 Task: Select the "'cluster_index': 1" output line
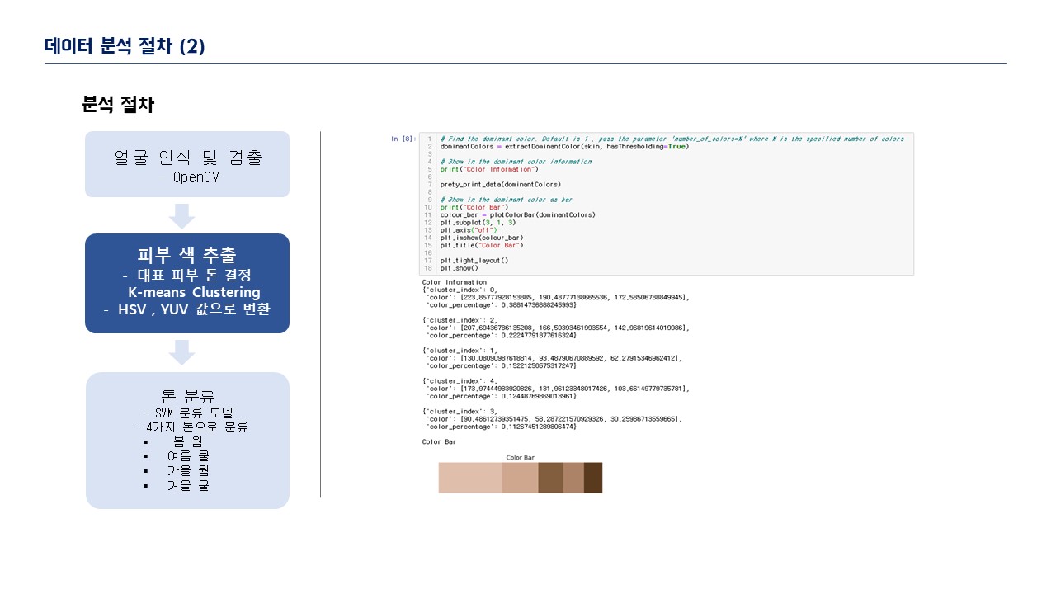tap(460, 350)
